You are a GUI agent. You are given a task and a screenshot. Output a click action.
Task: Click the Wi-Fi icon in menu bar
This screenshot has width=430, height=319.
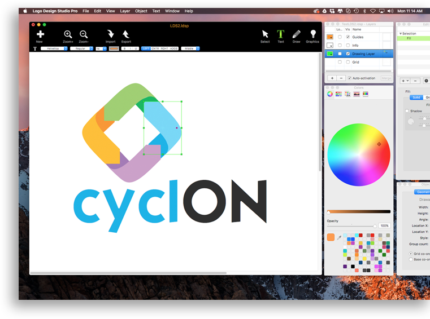pyautogui.click(x=373, y=11)
